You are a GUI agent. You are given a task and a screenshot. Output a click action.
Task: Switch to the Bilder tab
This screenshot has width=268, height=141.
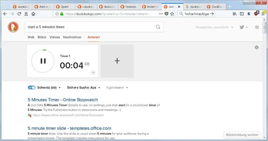(42, 37)
